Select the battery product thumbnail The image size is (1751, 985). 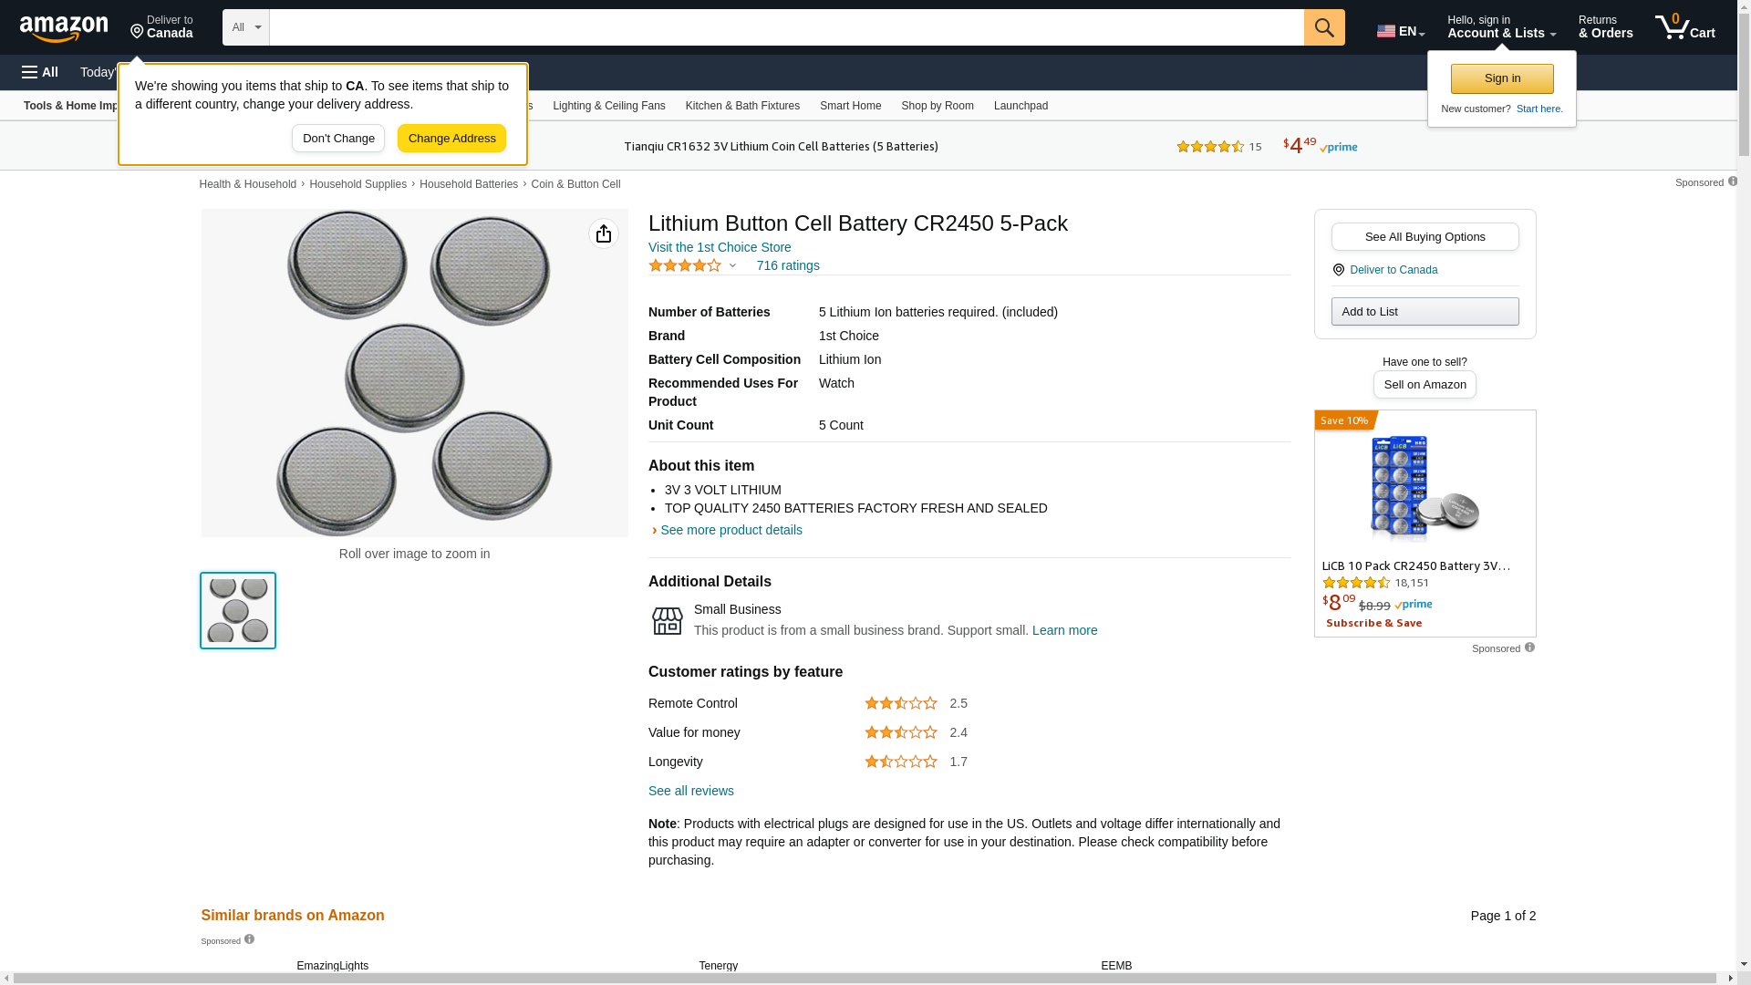click(238, 610)
